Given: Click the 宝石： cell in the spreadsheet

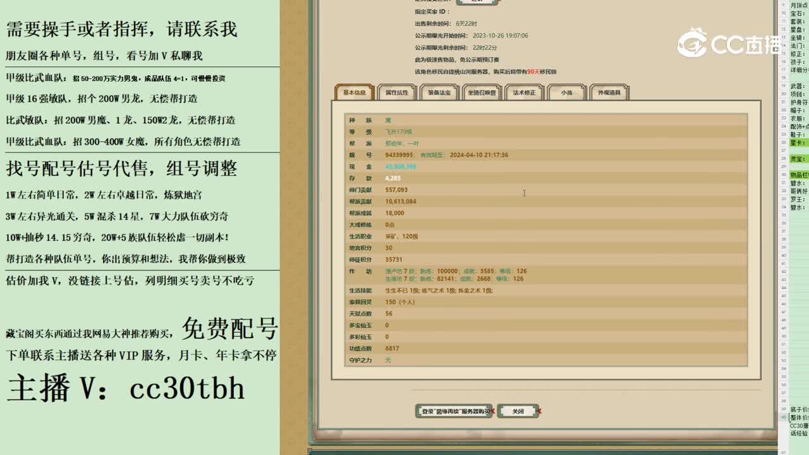Looking at the screenshot, I should click(798, 13).
